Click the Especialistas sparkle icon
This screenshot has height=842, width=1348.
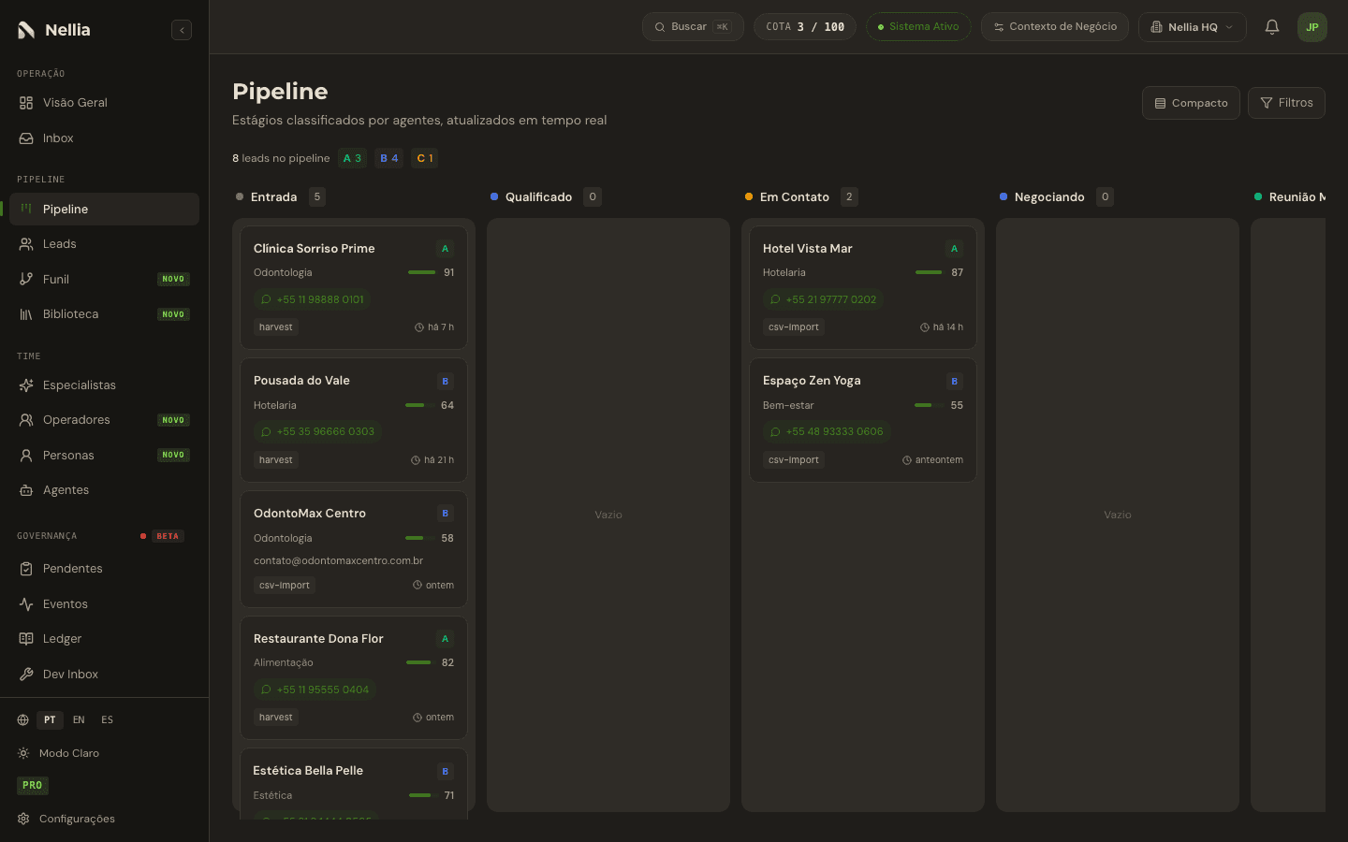pos(26,385)
